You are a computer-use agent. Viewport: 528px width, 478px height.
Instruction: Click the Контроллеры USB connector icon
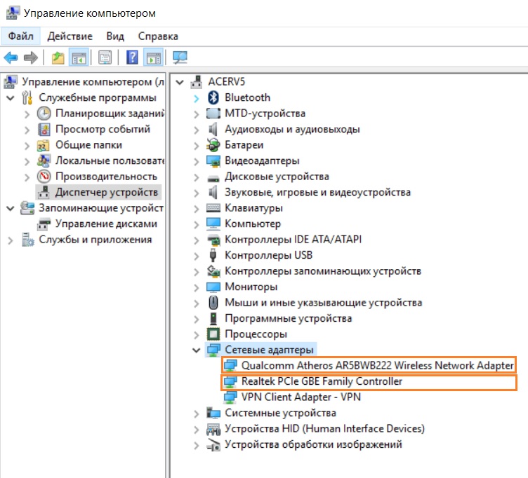pyautogui.click(x=213, y=255)
